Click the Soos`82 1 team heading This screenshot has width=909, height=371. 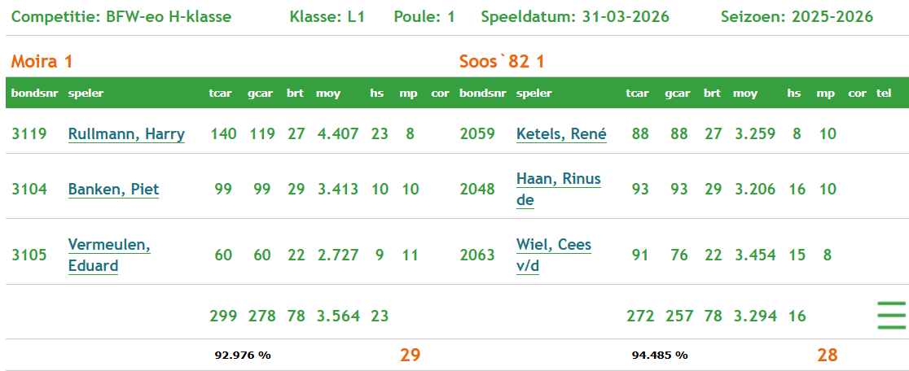pyautogui.click(x=502, y=62)
